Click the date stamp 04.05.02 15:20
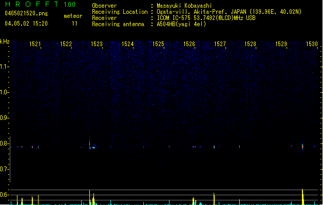Image resolution: width=323 pixels, height=205 pixels. (x=26, y=24)
